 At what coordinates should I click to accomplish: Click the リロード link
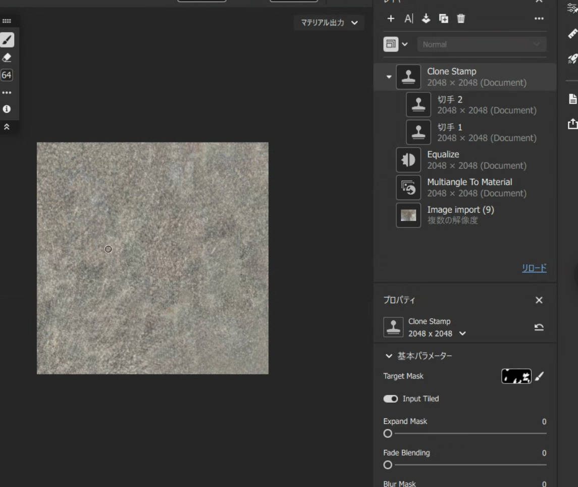click(x=534, y=268)
